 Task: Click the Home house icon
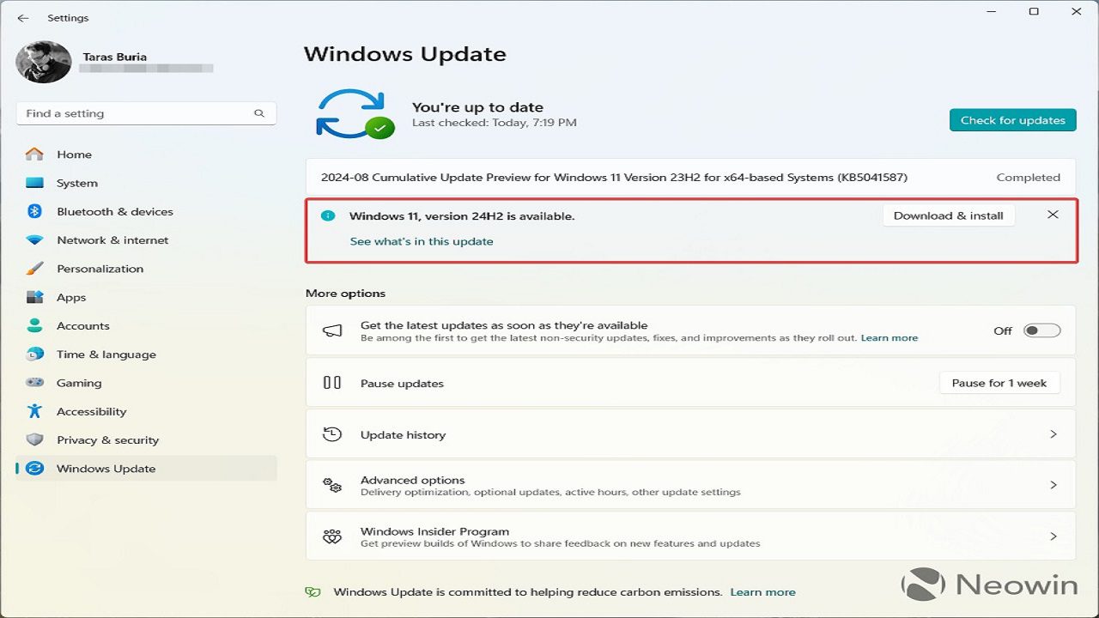34,154
